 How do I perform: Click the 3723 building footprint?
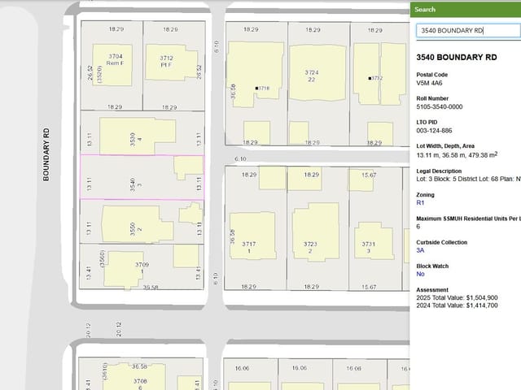tap(316, 232)
